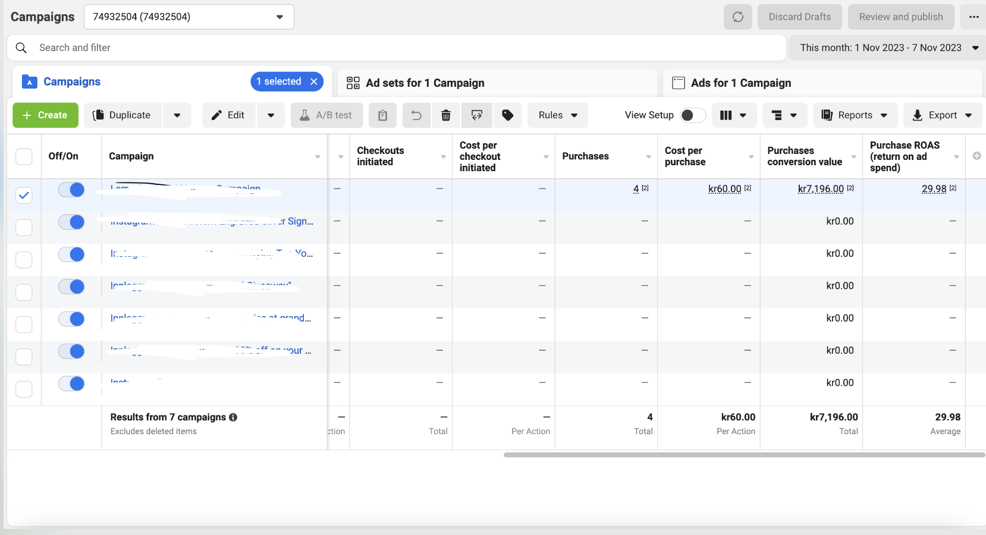Click the kr7,196.00 conversion value in first row
The height and width of the screenshot is (535, 986).
click(x=821, y=189)
